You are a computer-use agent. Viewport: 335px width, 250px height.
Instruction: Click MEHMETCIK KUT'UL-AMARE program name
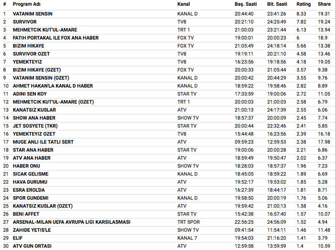pyautogui.click(x=45, y=30)
